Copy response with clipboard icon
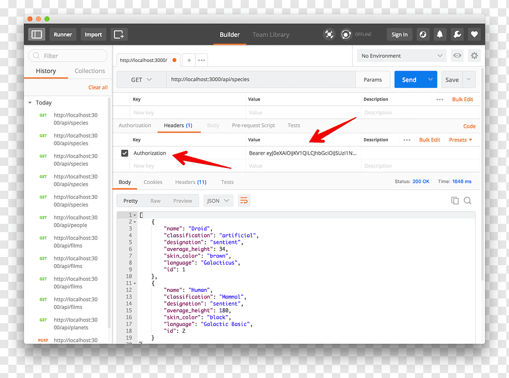 click(x=455, y=201)
